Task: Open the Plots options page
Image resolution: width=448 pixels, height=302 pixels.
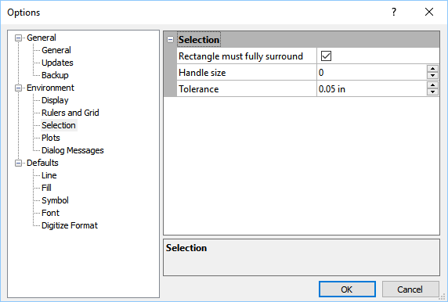Action: [51, 138]
